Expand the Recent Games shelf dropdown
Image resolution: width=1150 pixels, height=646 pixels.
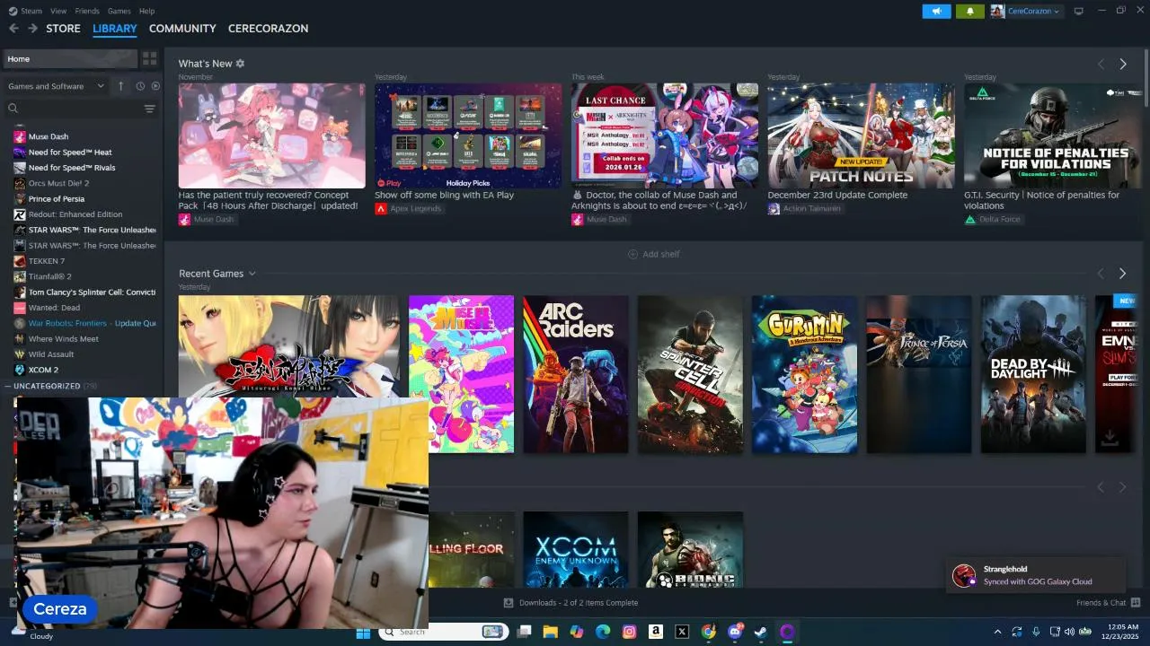pyautogui.click(x=252, y=274)
